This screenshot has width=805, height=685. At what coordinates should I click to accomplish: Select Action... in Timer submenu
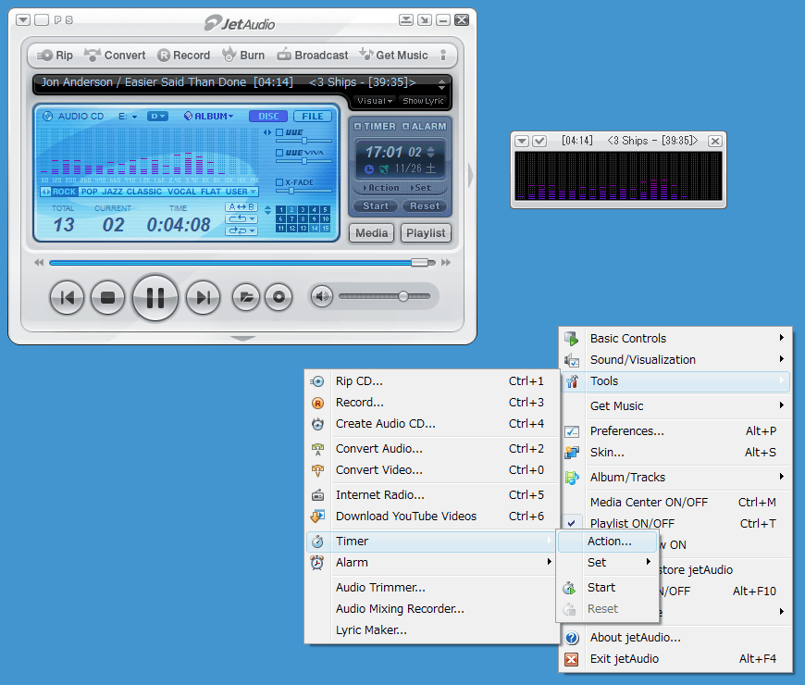click(x=608, y=542)
